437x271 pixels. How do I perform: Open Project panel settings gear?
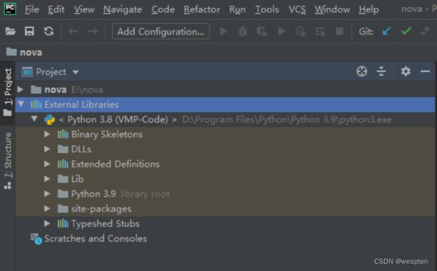point(405,72)
